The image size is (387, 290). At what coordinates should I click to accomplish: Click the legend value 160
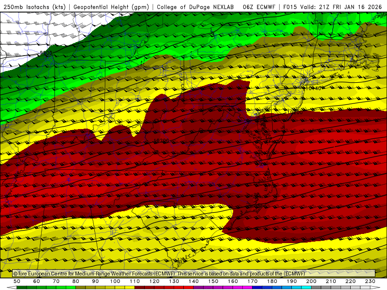(233, 281)
